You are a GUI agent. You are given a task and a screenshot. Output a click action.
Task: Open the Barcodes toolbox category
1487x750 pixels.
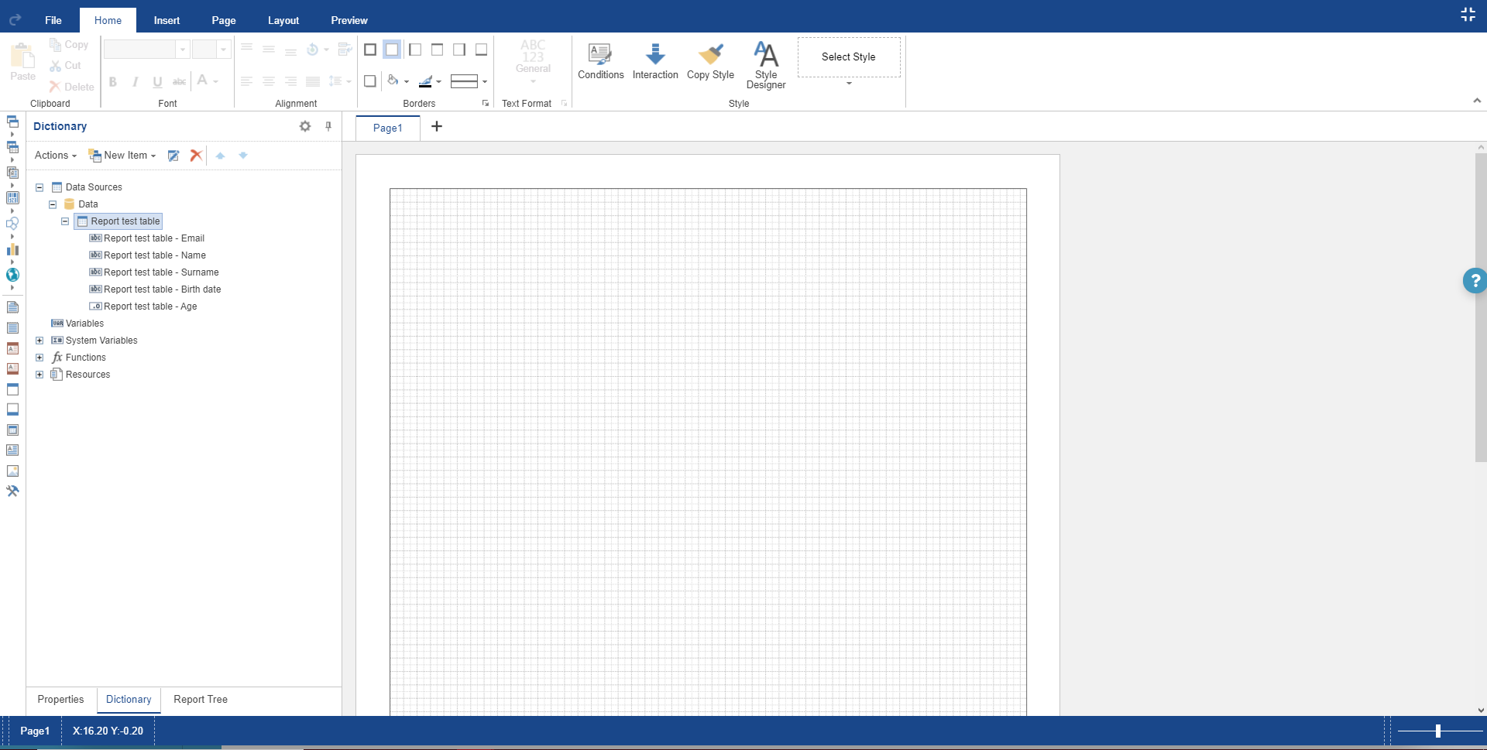(x=12, y=198)
